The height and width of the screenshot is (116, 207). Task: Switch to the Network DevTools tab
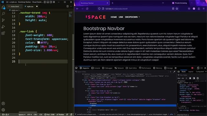pos(119,68)
